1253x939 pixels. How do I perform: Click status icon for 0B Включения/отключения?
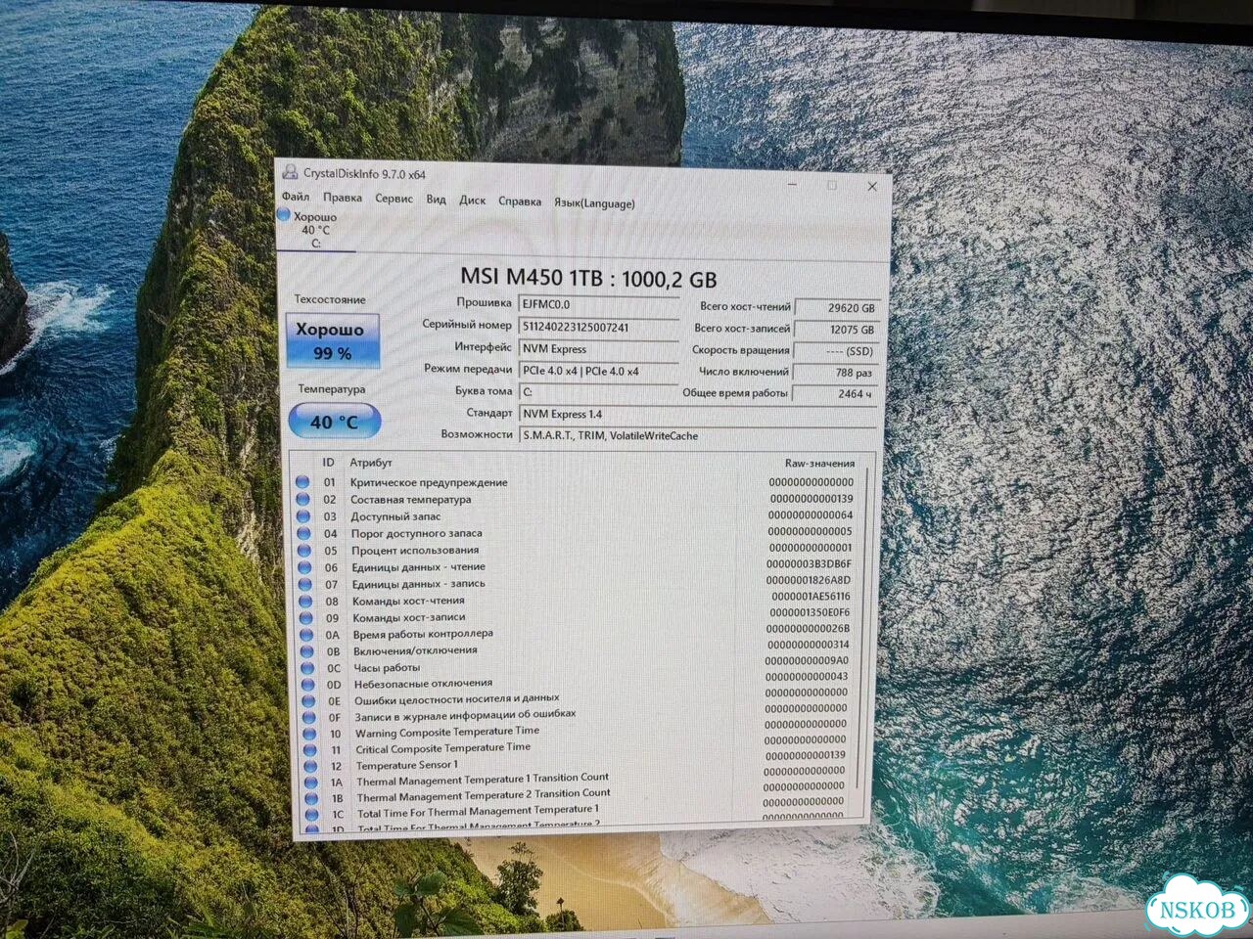[x=305, y=651]
